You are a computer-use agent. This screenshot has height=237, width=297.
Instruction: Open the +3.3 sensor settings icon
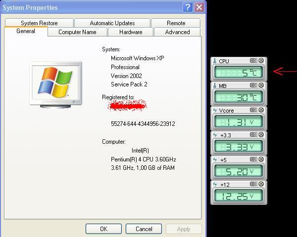(253, 135)
